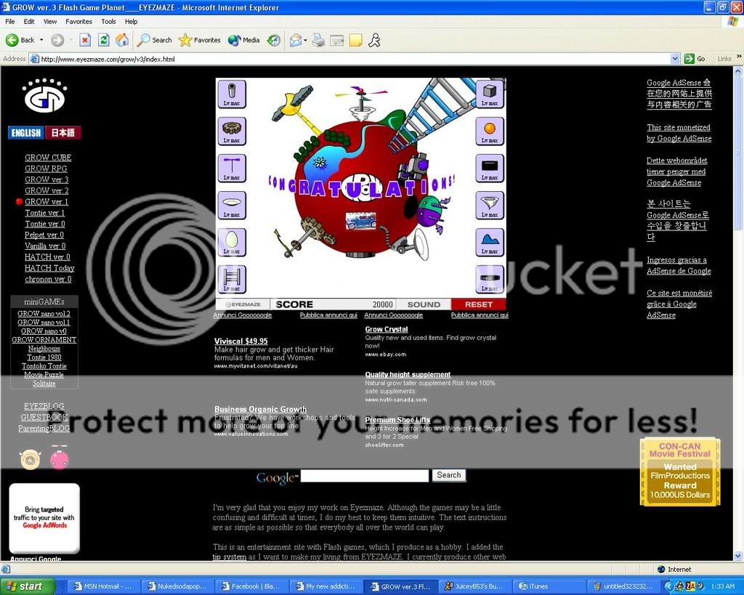Click the IE Back button
Image resolution: width=744 pixels, height=595 pixels.
[x=20, y=41]
